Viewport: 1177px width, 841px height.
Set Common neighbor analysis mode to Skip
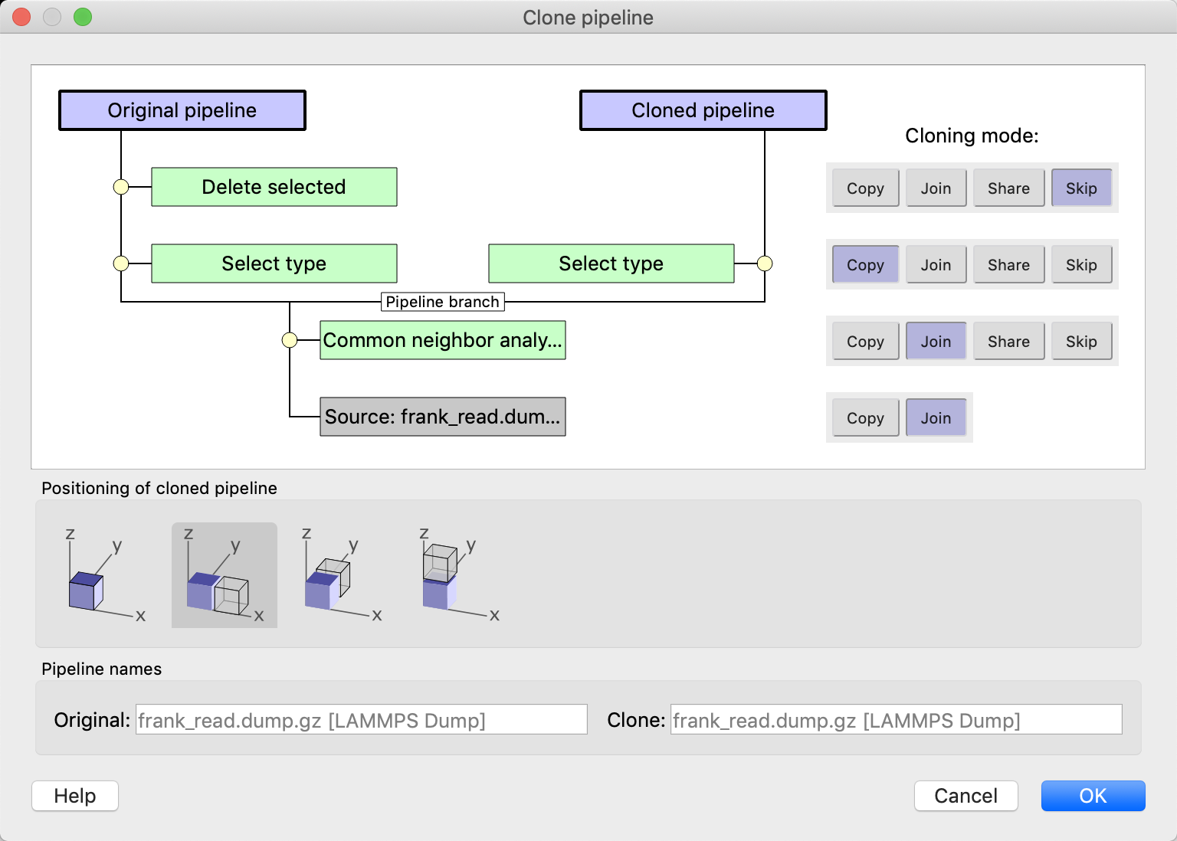pos(1080,342)
